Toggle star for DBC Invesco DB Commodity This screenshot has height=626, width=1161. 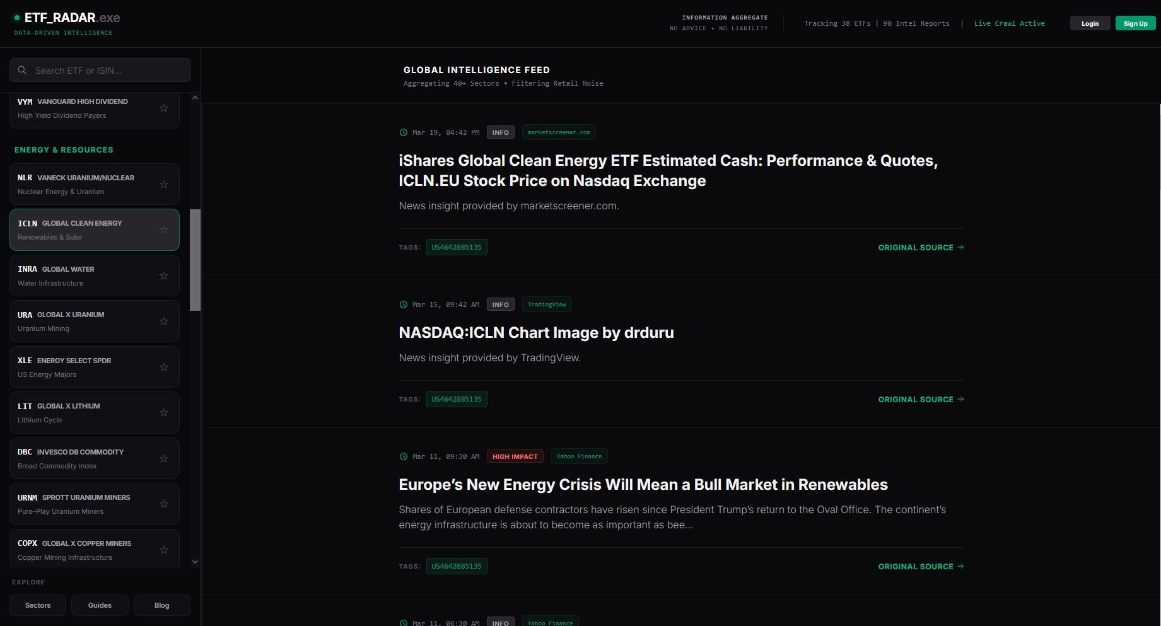click(163, 458)
